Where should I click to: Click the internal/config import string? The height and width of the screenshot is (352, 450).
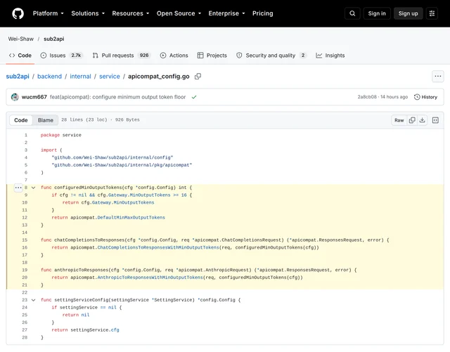(112, 157)
